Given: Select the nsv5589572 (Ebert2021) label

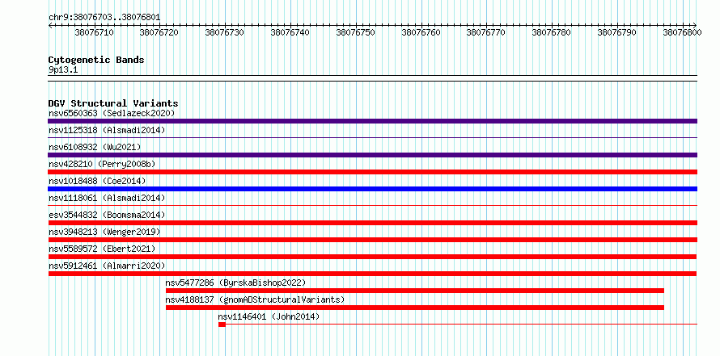Looking at the screenshot, I should [x=102, y=249].
